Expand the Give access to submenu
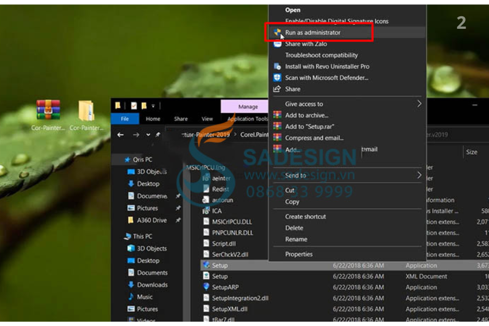489x326 pixels. tap(419, 104)
